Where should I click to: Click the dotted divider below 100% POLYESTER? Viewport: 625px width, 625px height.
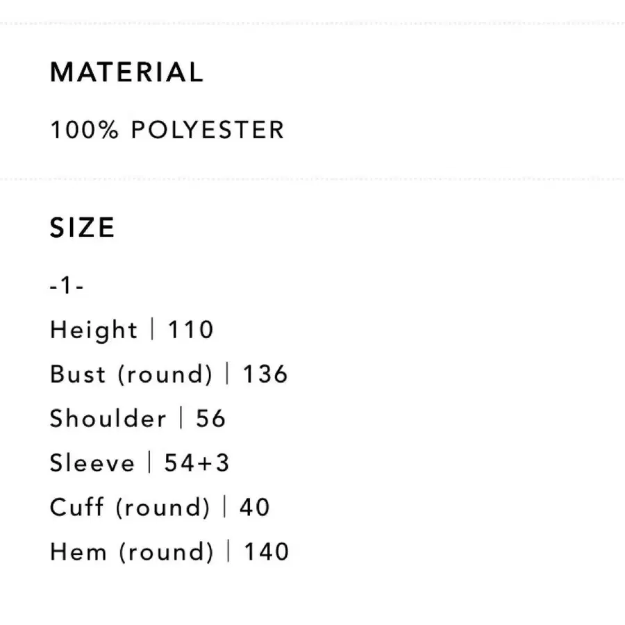pyautogui.click(x=312, y=179)
